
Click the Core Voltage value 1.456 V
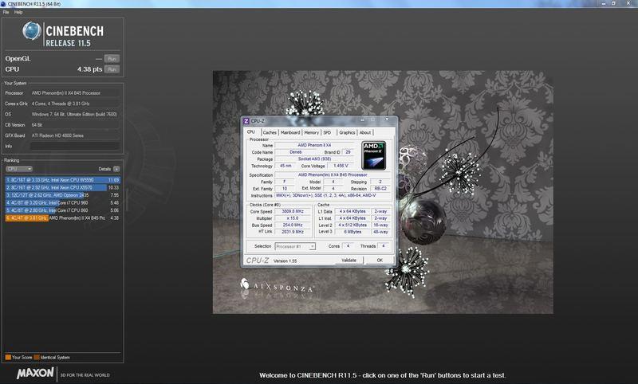[x=341, y=166]
